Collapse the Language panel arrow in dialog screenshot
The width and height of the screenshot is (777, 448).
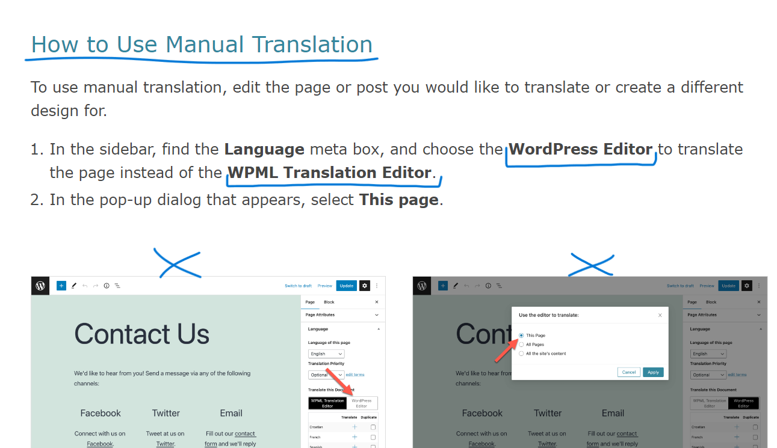tap(760, 330)
